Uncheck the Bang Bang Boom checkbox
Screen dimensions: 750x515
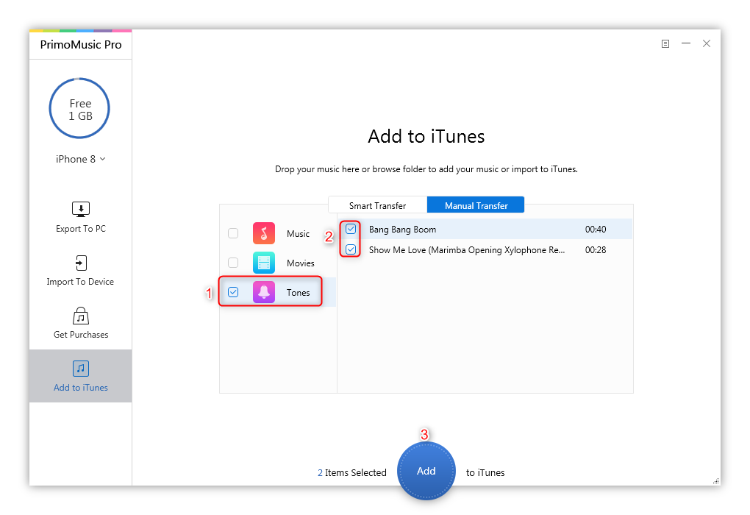(351, 229)
